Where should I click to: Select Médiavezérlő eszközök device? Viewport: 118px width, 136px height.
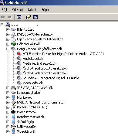(39, 63)
